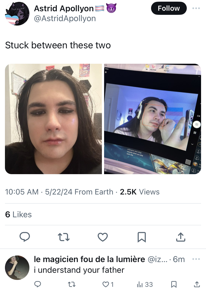Like the main tweet

(103, 237)
